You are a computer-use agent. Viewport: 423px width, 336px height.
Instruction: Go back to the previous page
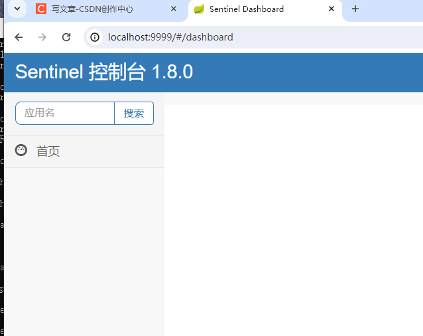(19, 37)
